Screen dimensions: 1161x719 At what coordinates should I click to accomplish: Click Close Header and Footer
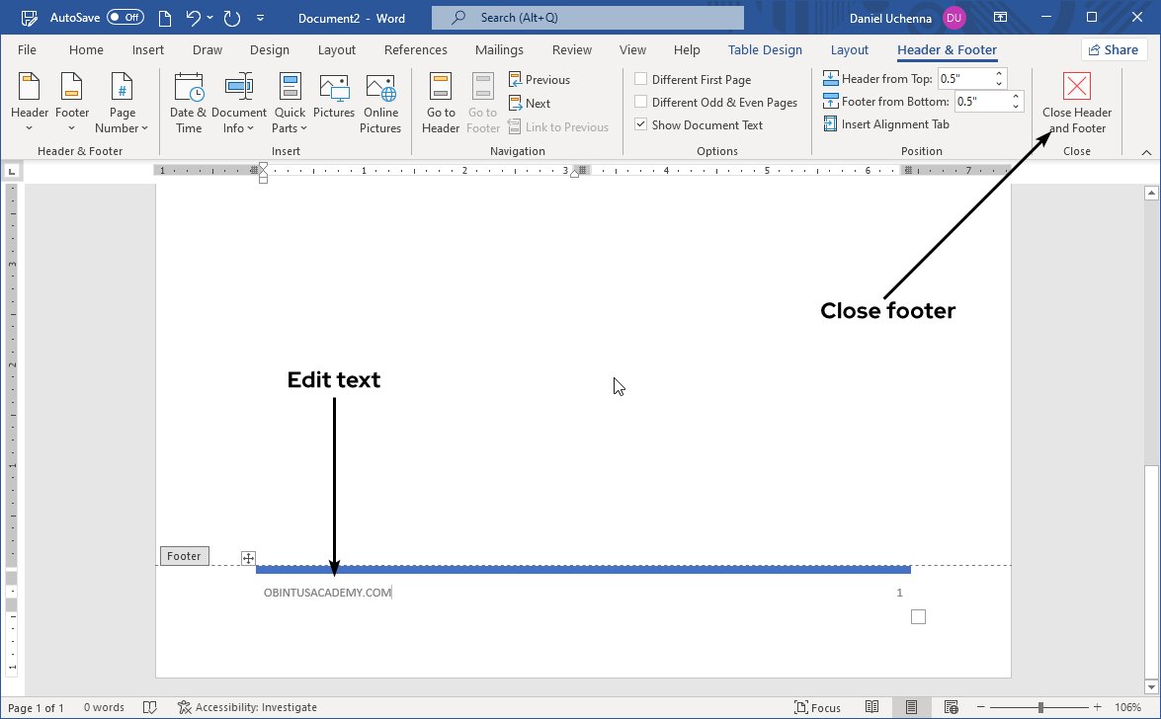pos(1076,88)
